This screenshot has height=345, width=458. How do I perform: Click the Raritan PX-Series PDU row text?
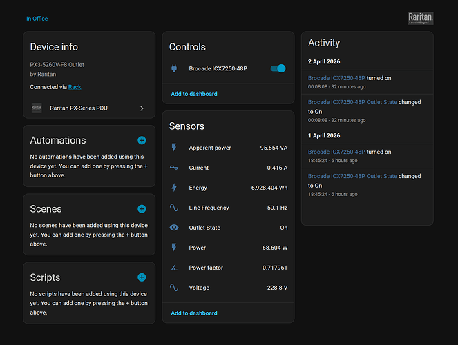[x=79, y=108]
